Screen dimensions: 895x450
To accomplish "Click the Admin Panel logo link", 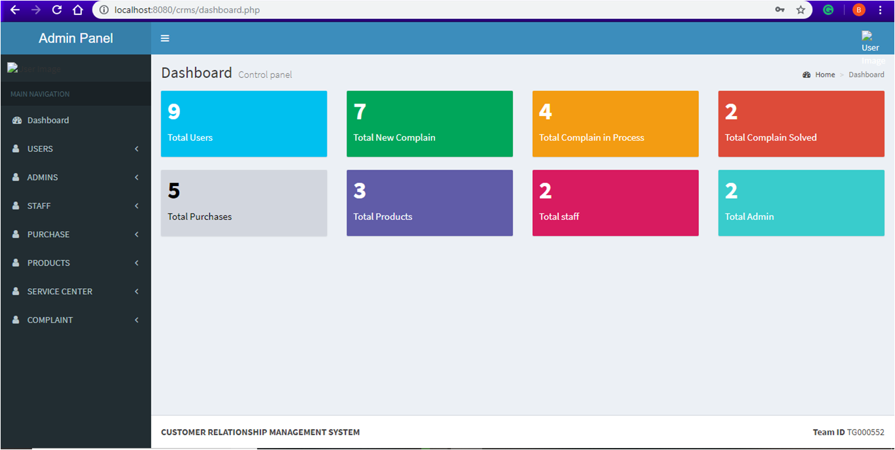I will [x=75, y=39].
